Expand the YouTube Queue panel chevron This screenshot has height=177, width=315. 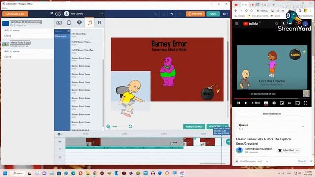pyautogui.click(x=303, y=127)
